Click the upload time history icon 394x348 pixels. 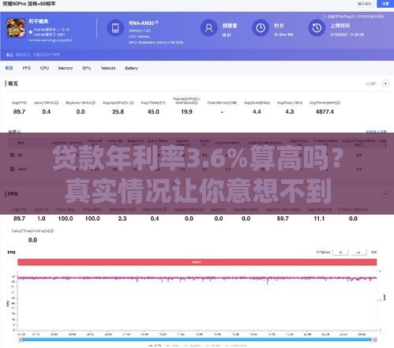click(317, 28)
